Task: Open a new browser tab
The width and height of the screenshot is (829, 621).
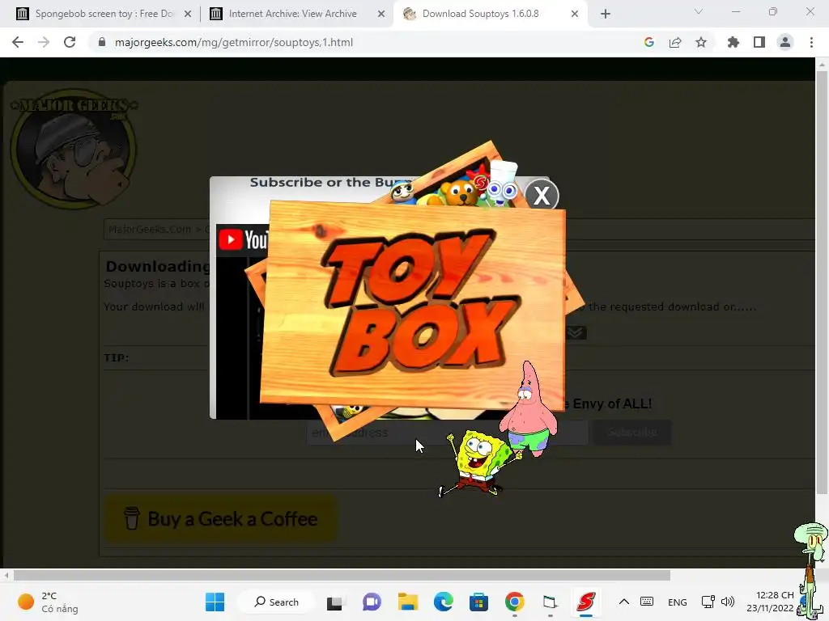Action: [x=606, y=14]
